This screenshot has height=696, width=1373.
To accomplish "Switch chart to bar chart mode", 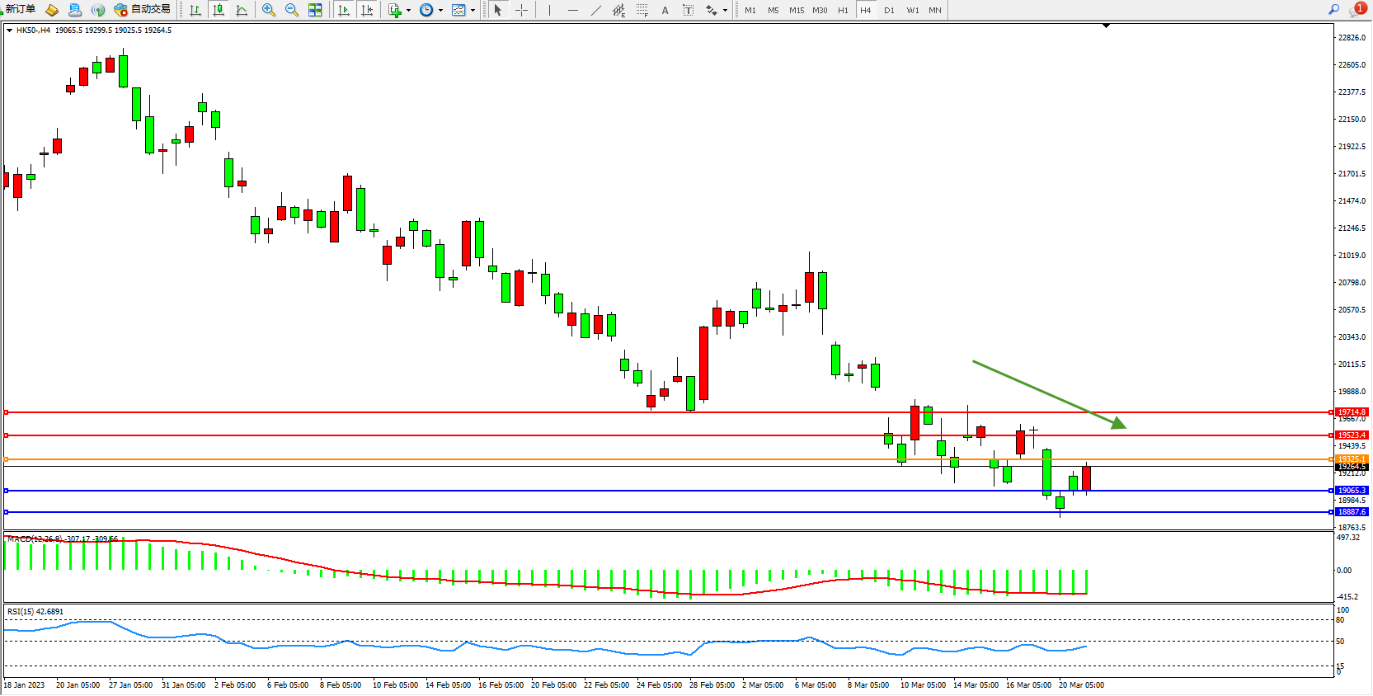I will point(195,11).
